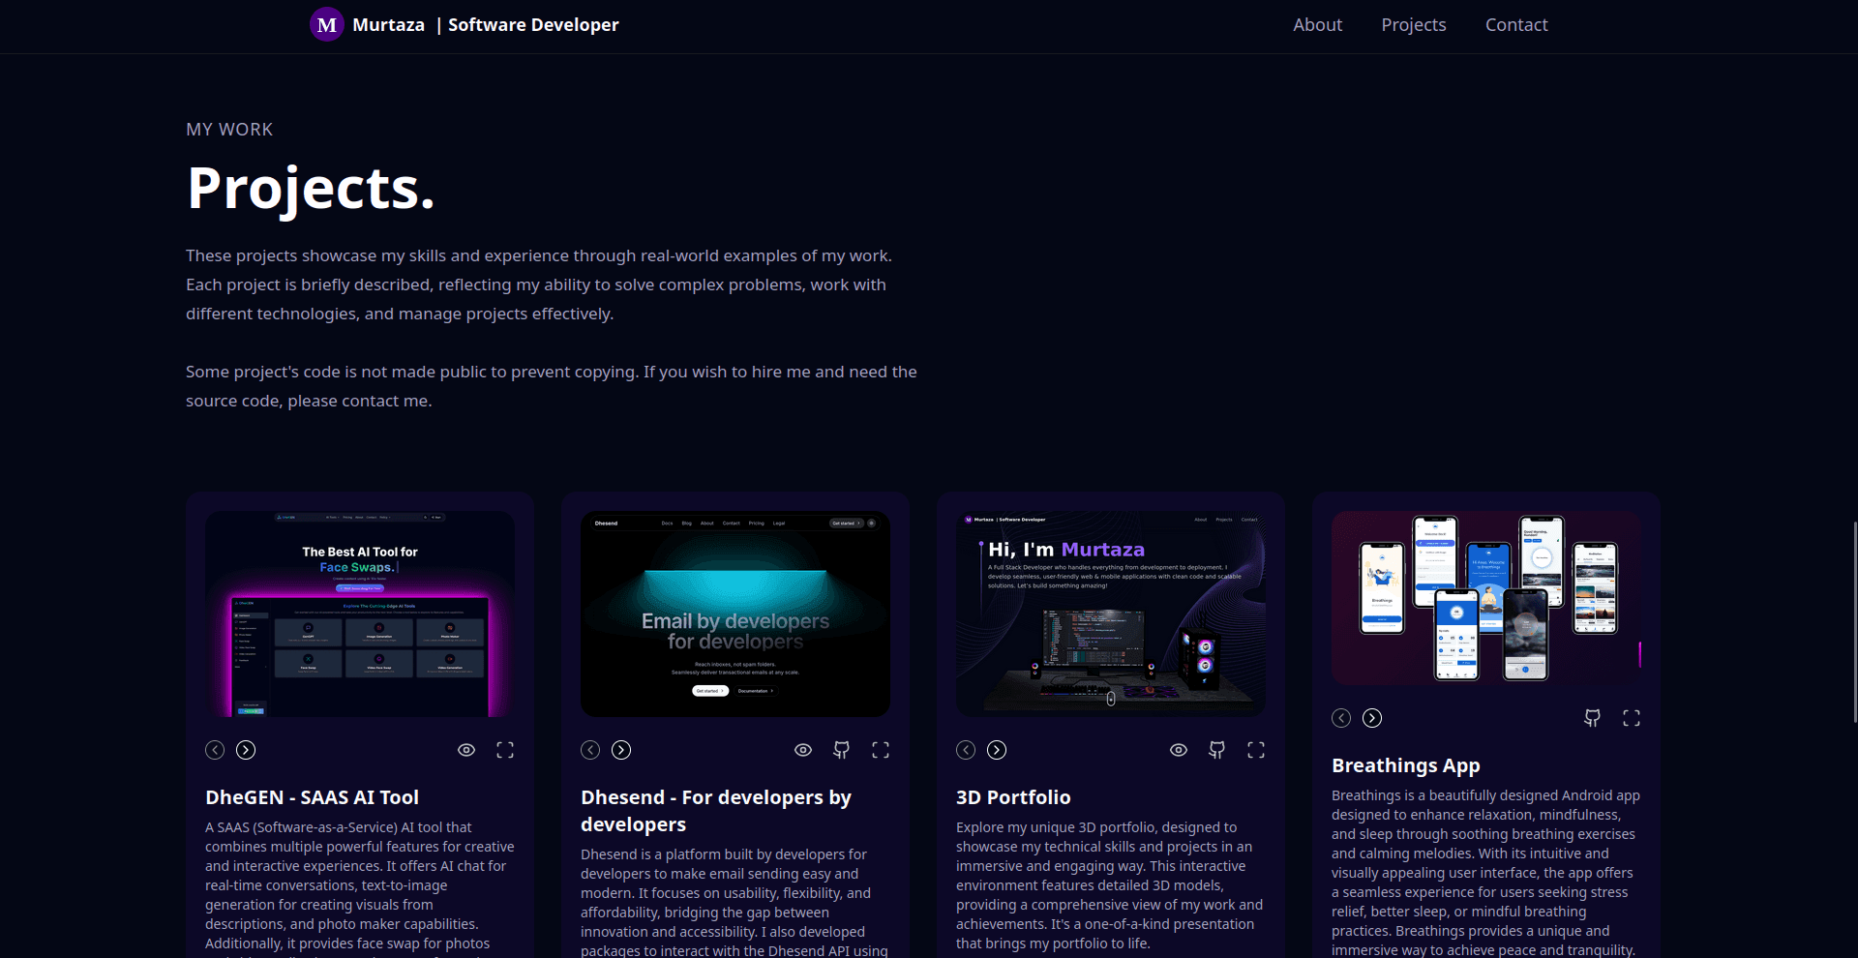Open GitHub repo for Dhesend project
This screenshot has width=1858, height=958.
tap(842, 750)
